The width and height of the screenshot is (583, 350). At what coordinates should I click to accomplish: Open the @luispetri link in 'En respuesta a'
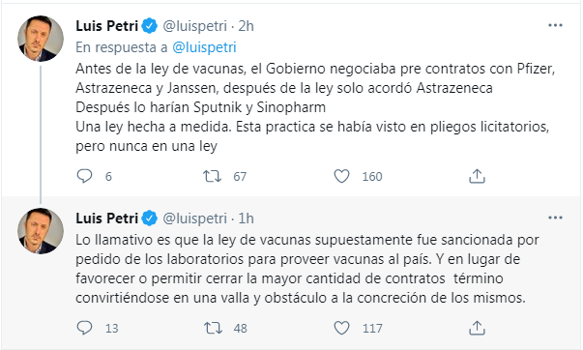[204, 47]
